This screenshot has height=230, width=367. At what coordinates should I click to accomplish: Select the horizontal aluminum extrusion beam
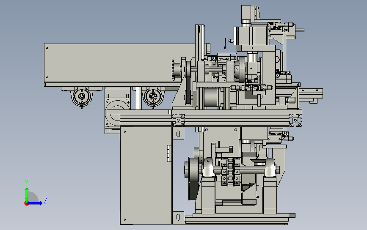click(x=211, y=120)
